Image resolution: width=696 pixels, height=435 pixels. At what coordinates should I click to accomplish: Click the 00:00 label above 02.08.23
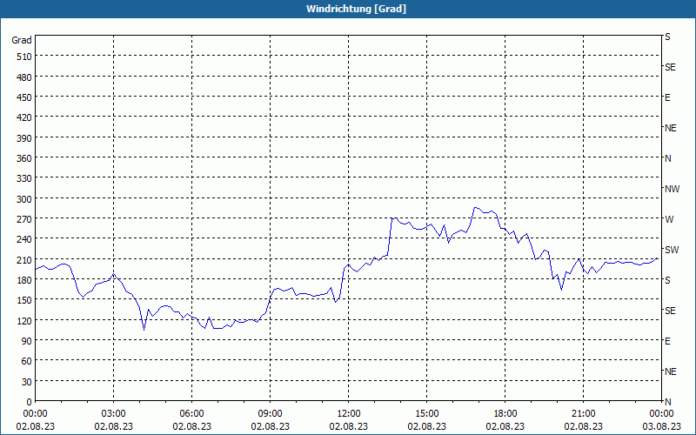[35, 414]
